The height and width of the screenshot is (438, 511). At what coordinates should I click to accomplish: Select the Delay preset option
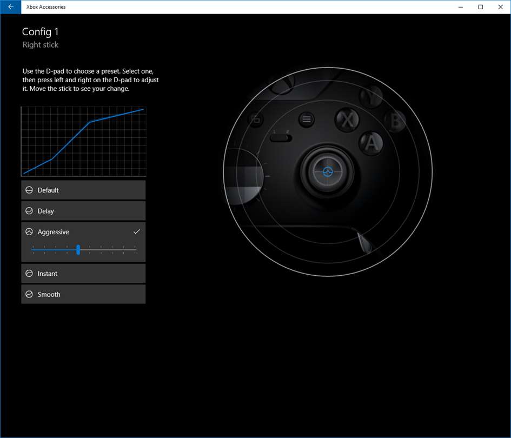(83, 211)
